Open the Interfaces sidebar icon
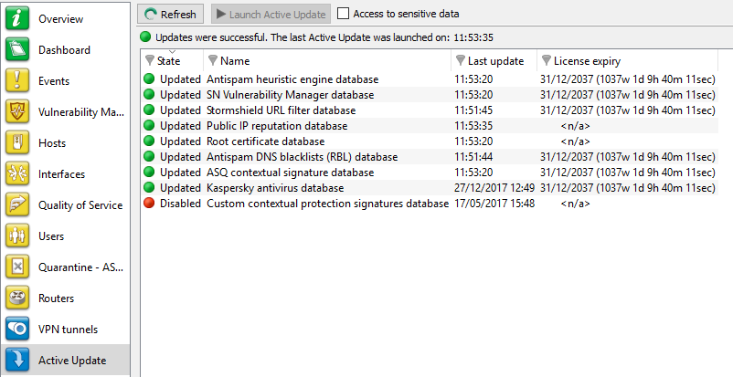733x377 pixels. tap(17, 173)
